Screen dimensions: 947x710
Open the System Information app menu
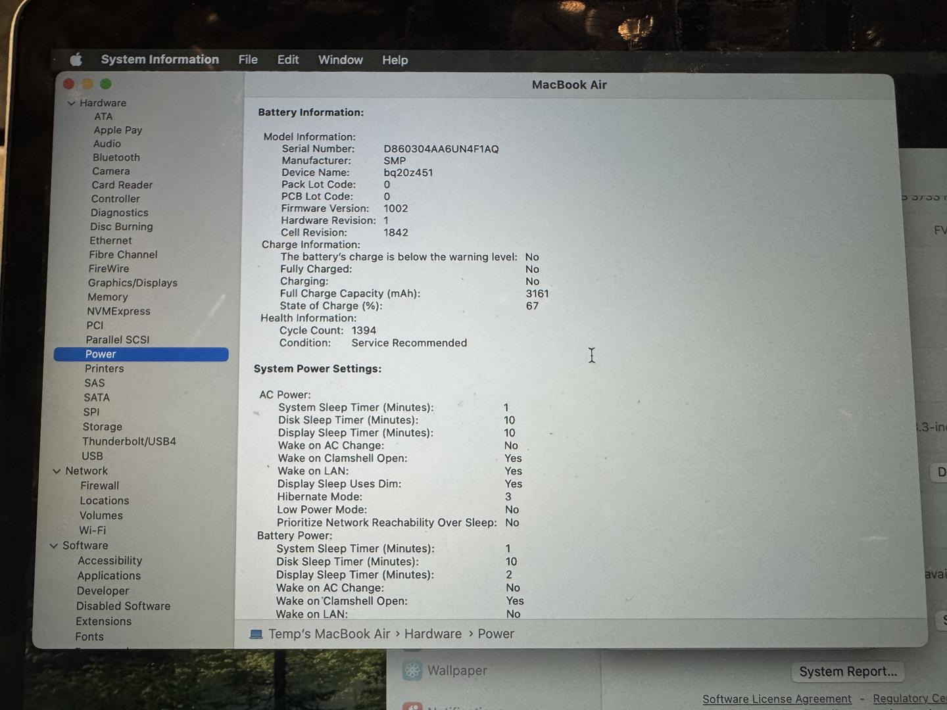point(160,59)
